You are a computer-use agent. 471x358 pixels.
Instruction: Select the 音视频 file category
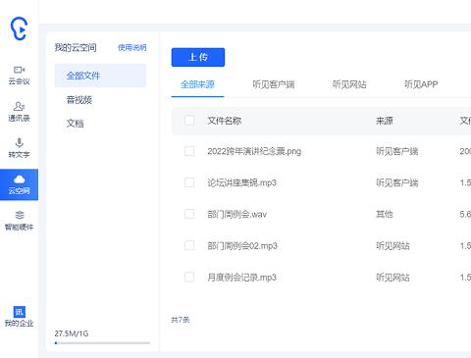[x=79, y=100]
